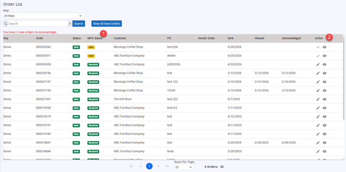Click customer The Gift Store

pyautogui.click(x=123, y=99)
